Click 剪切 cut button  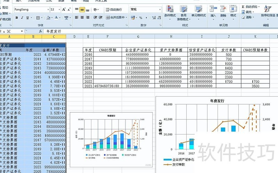pos(4,7)
